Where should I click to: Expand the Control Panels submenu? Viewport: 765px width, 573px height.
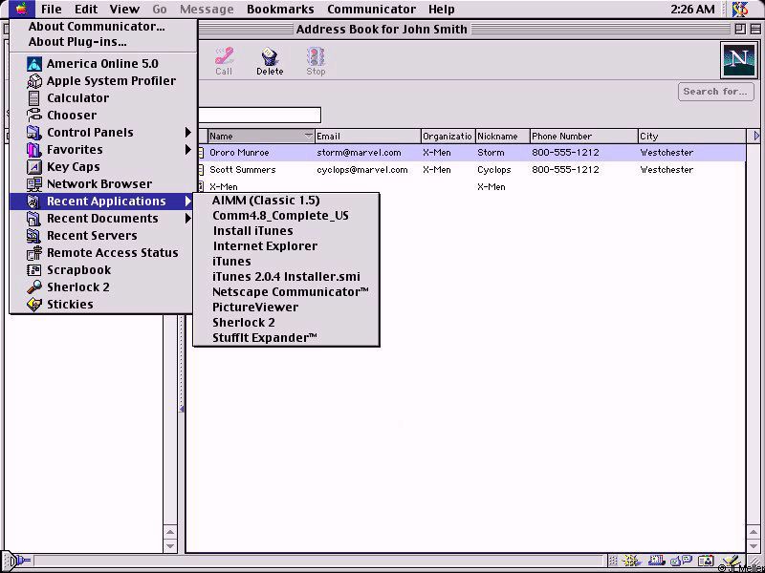tap(90, 133)
